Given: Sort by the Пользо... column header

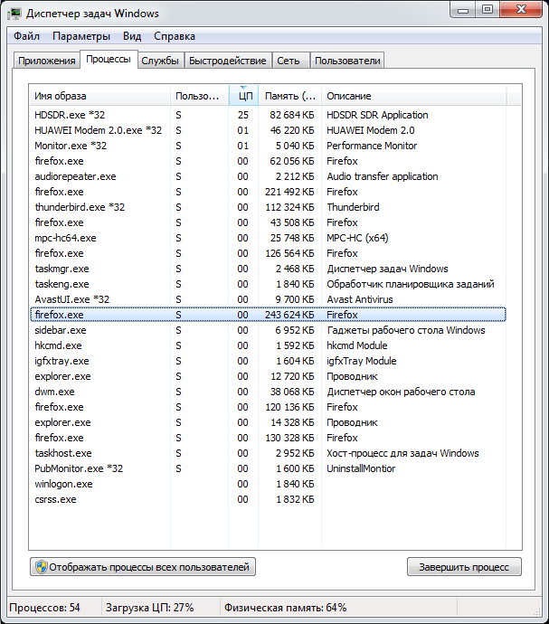Looking at the screenshot, I should point(200,96).
